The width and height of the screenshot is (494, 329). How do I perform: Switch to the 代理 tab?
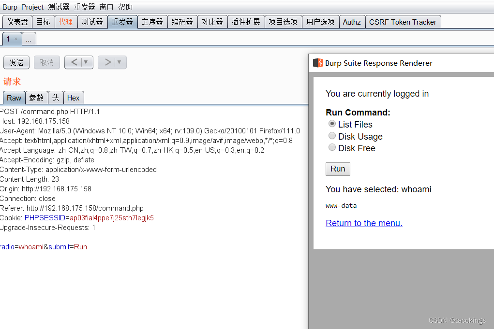[x=66, y=22]
